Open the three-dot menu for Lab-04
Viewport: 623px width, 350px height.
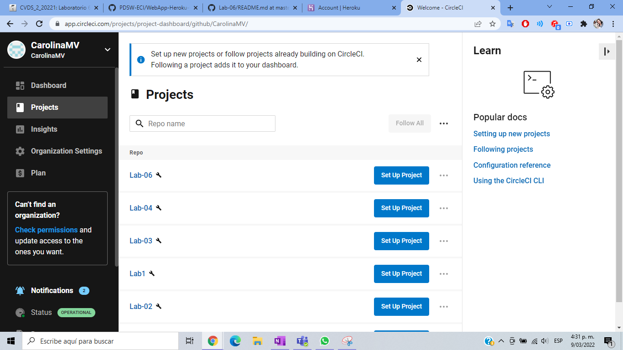tap(444, 208)
